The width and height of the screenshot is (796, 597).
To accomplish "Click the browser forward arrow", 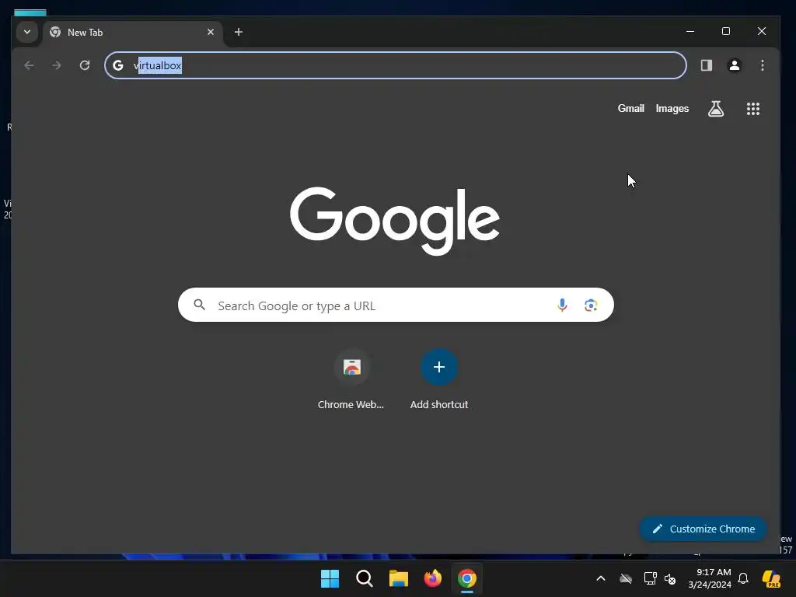I will 57,65.
